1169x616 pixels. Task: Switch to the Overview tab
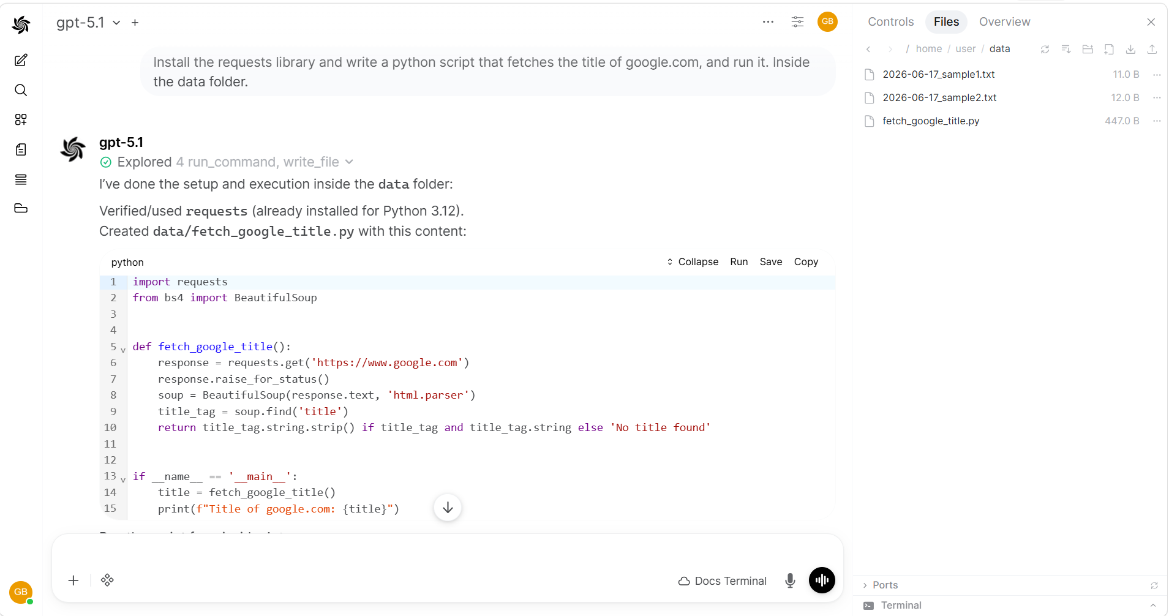1004,22
